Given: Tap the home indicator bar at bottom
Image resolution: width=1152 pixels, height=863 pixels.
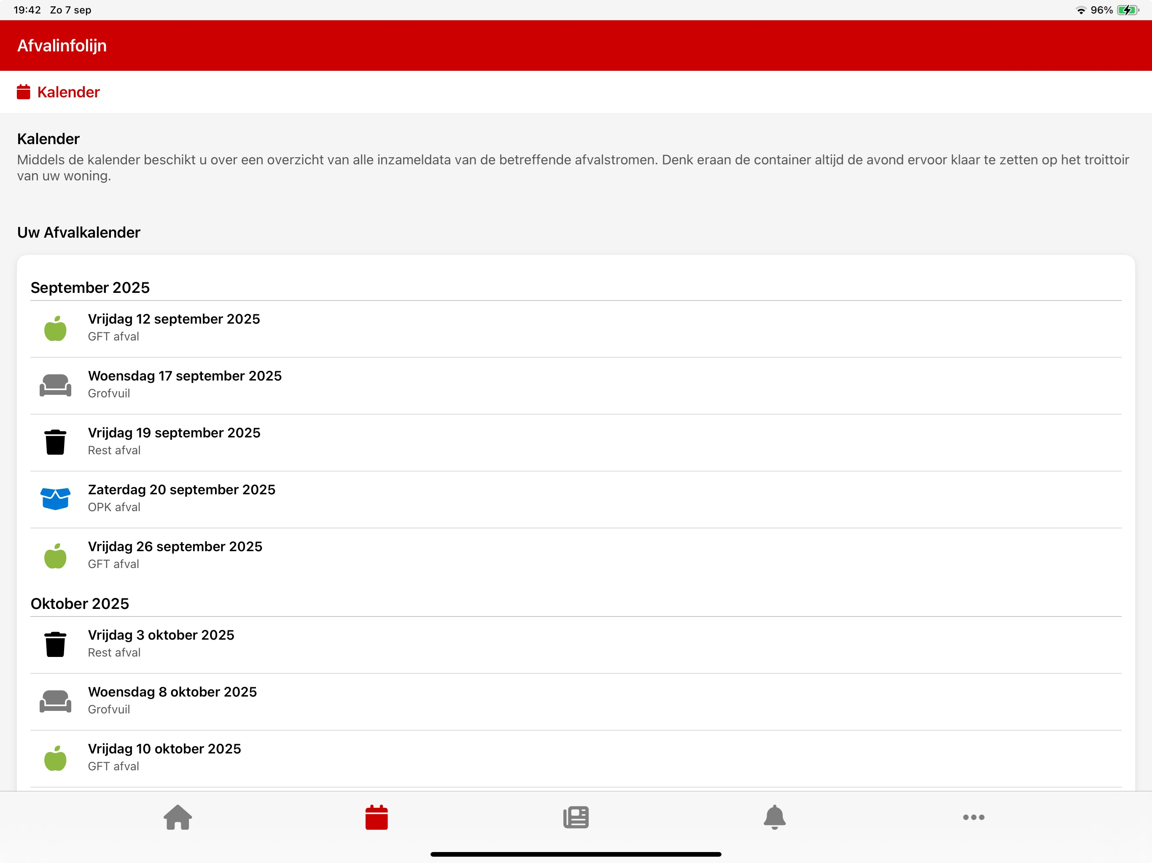Looking at the screenshot, I should pyautogui.click(x=576, y=854).
